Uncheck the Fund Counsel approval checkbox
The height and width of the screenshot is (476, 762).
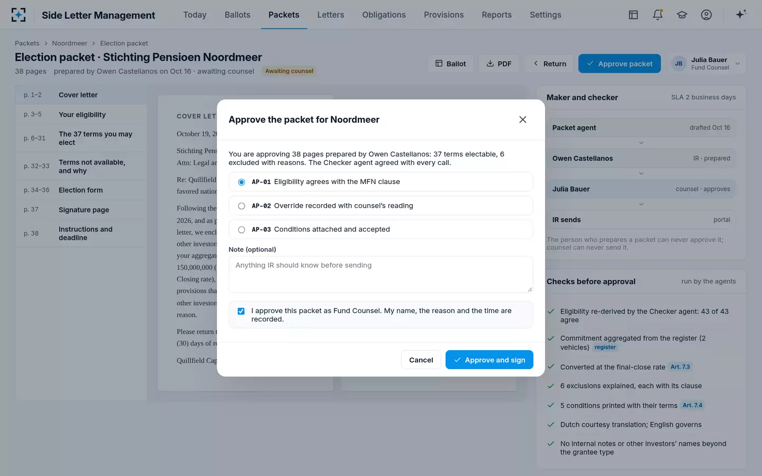[x=241, y=311]
